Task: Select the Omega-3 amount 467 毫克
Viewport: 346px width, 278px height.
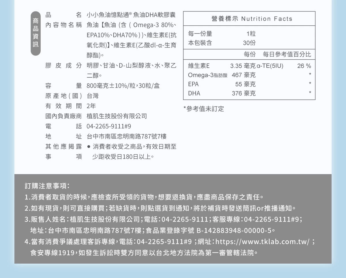Action: click(x=244, y=75)
